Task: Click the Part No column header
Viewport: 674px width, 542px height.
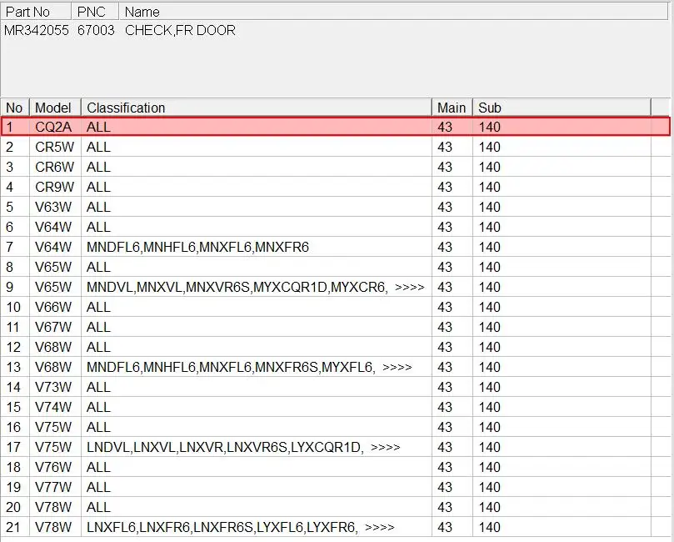Action: [36, 12]
